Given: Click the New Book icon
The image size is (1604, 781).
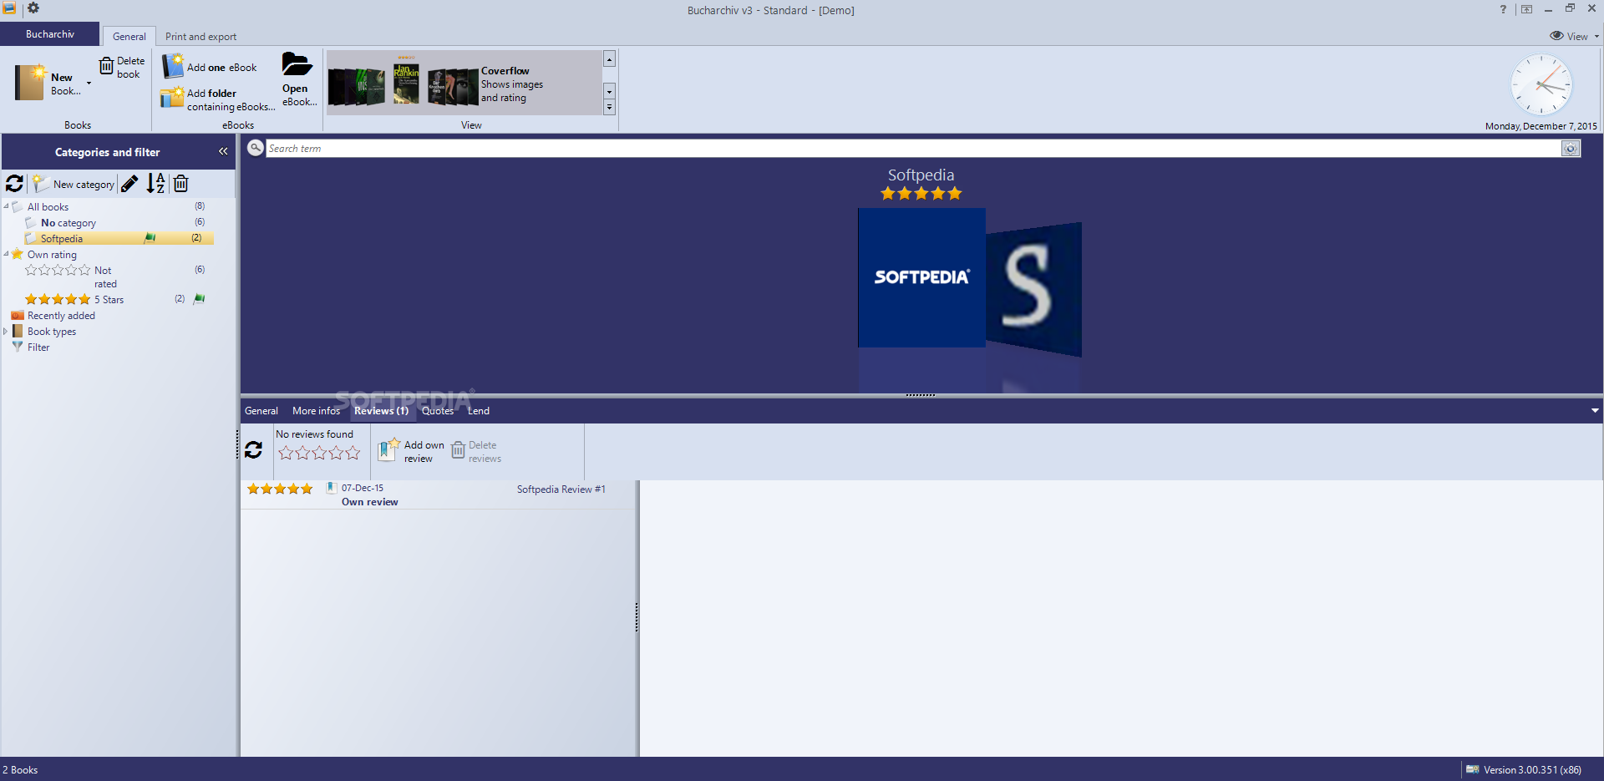Looking at the screenshot, I should pos(30,83).
